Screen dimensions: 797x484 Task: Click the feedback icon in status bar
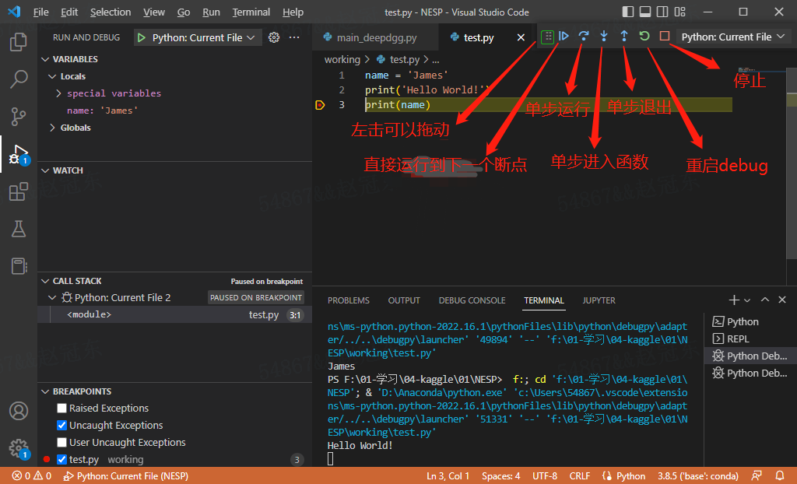click(x=757, y=476)
